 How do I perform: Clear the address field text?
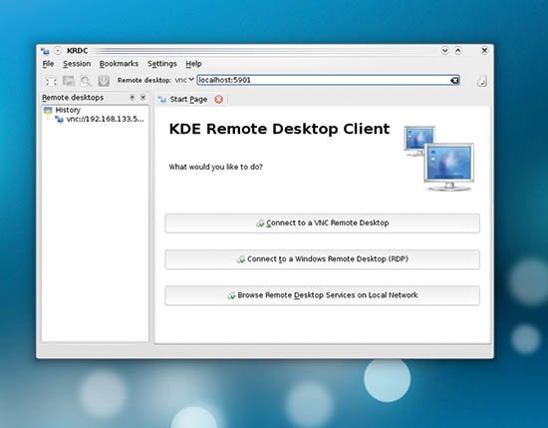(454, 81)
